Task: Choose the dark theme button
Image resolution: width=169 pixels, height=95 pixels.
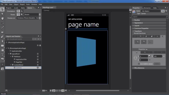Action: click(18, 15)
